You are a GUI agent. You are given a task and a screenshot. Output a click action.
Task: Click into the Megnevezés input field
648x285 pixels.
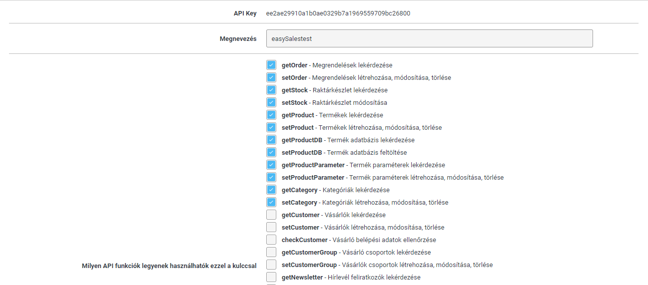coord(429,38)
